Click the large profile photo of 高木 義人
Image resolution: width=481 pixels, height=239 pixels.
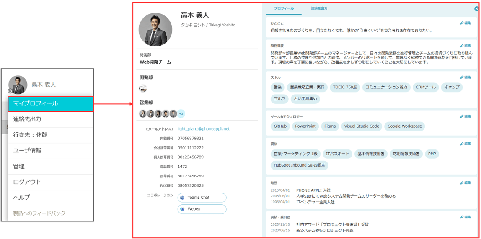(155, 29)
